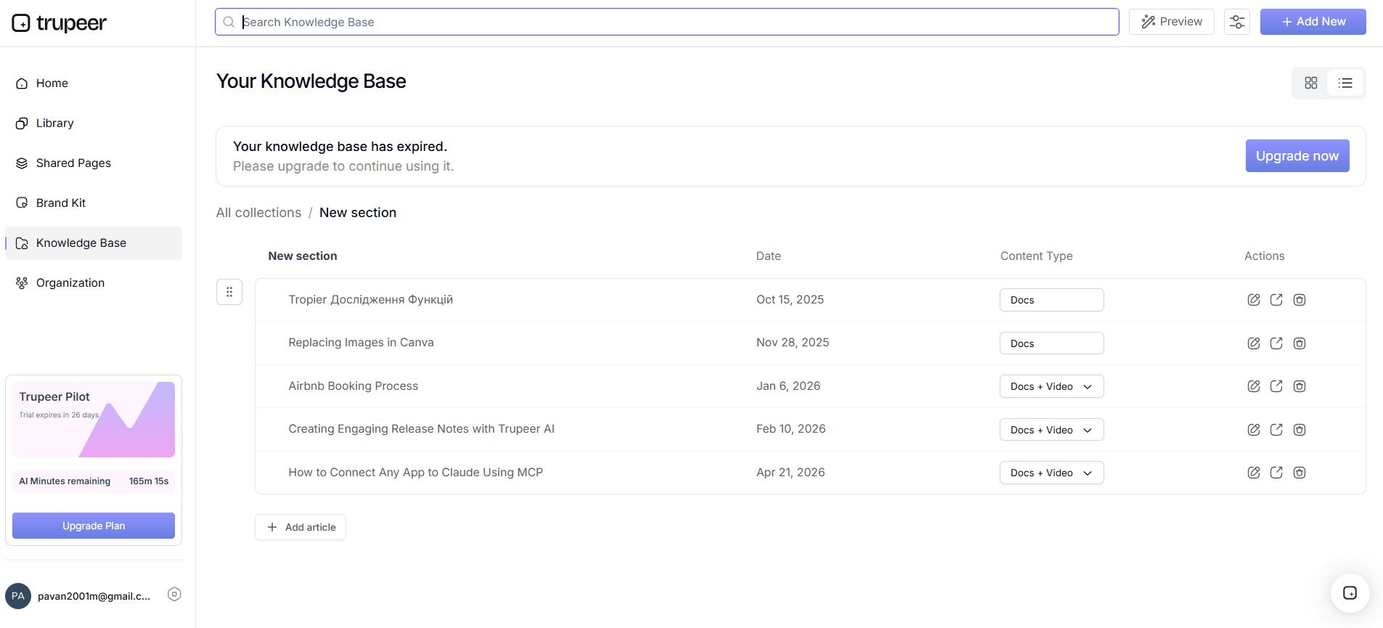Delete Creating Engaging Release Notes article
The height and width of the screenshot is (628, 1383).
click(x=1300, y=430)
